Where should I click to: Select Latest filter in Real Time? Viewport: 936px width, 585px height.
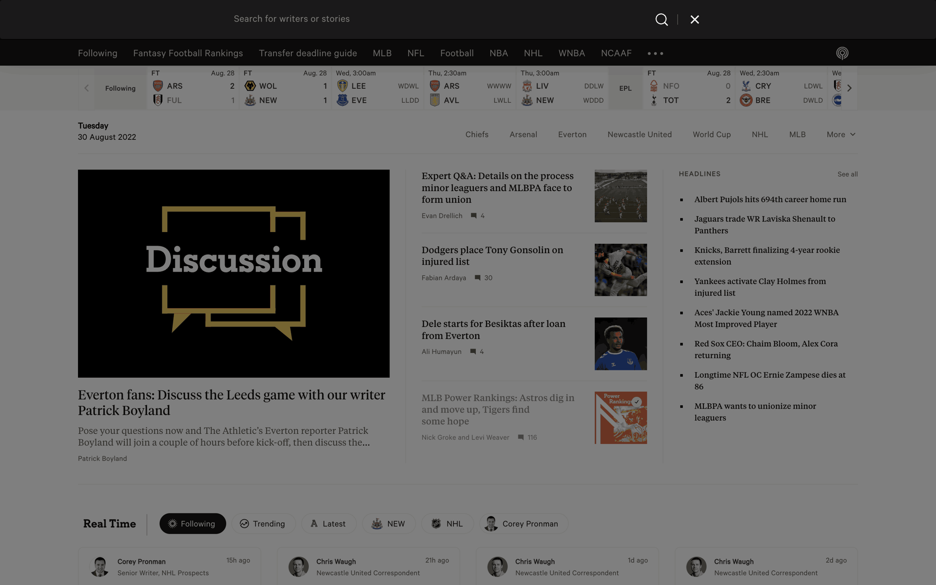point(329,524)
